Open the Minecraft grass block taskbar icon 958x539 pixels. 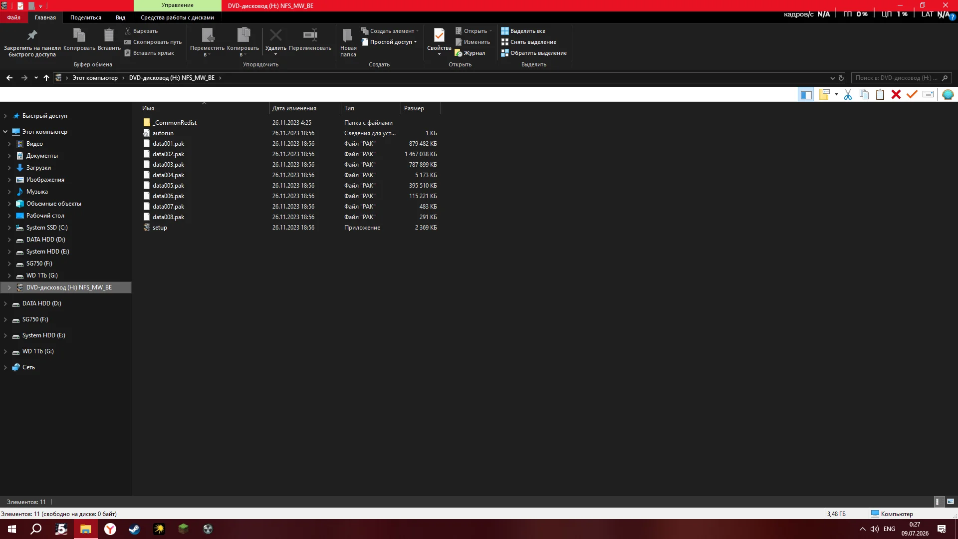coord(183,529)
